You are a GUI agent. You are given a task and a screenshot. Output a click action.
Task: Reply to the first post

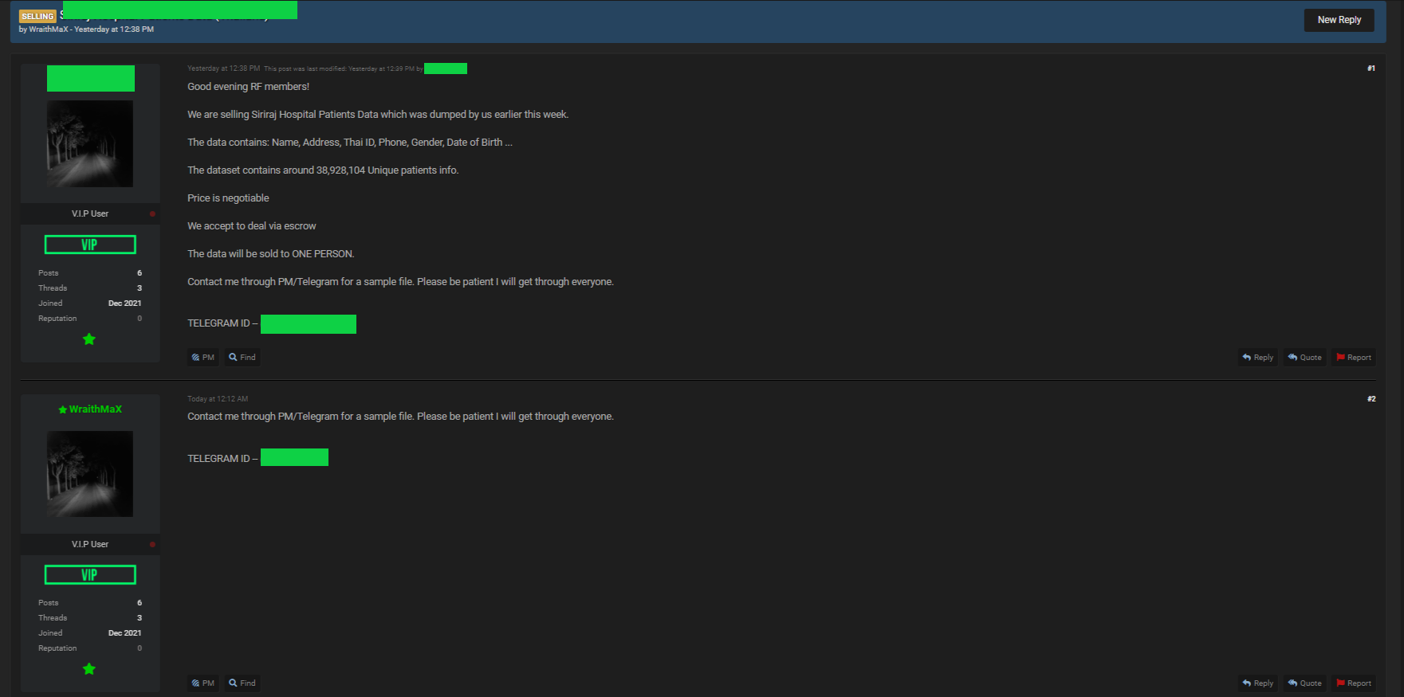[x=1257, y=358]
